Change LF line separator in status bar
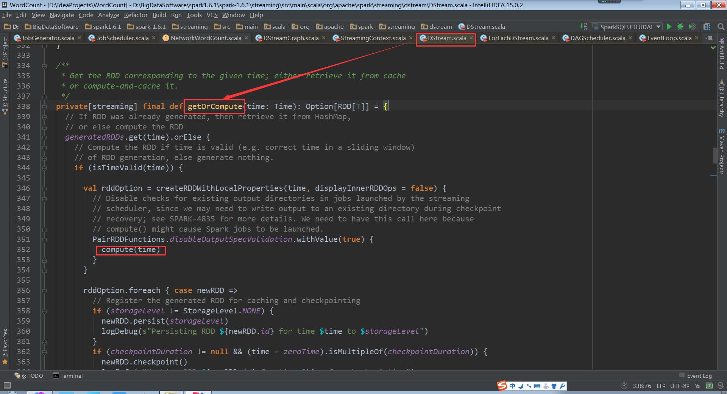The height and width of the screenshot is (394, 727). point(661,386)
